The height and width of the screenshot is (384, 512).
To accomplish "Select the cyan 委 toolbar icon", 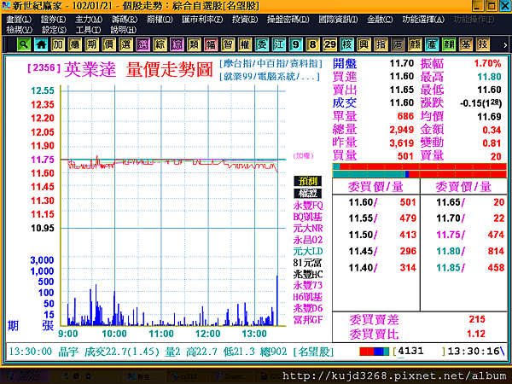I will click(x=262, y=44).
